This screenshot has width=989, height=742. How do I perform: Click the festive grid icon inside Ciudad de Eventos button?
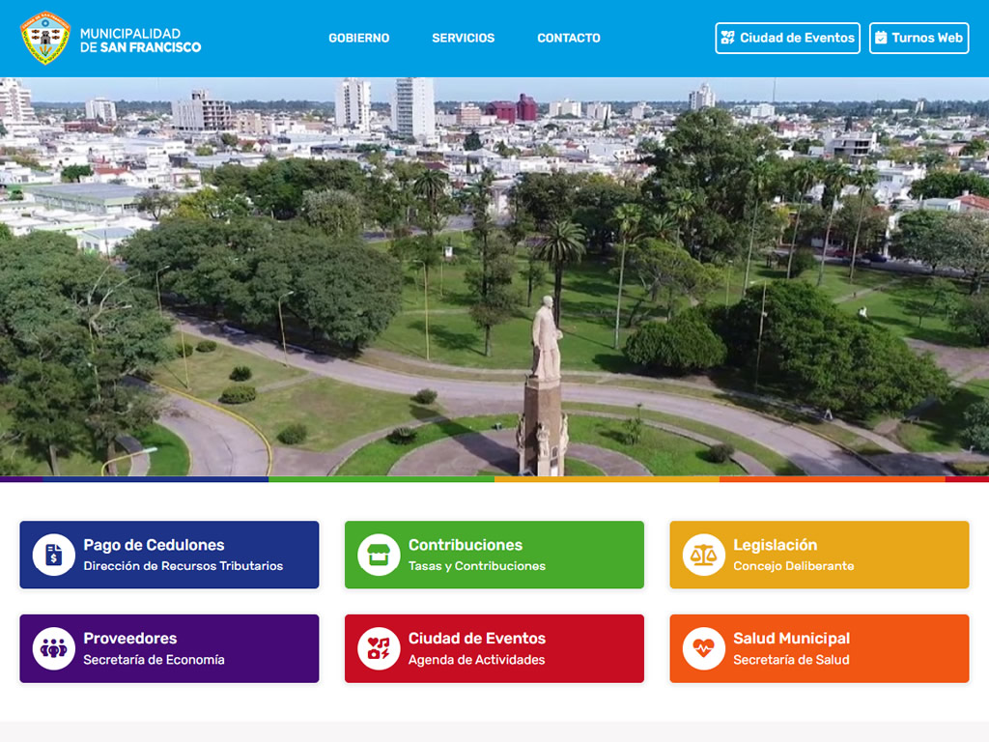tap(727, 39)
